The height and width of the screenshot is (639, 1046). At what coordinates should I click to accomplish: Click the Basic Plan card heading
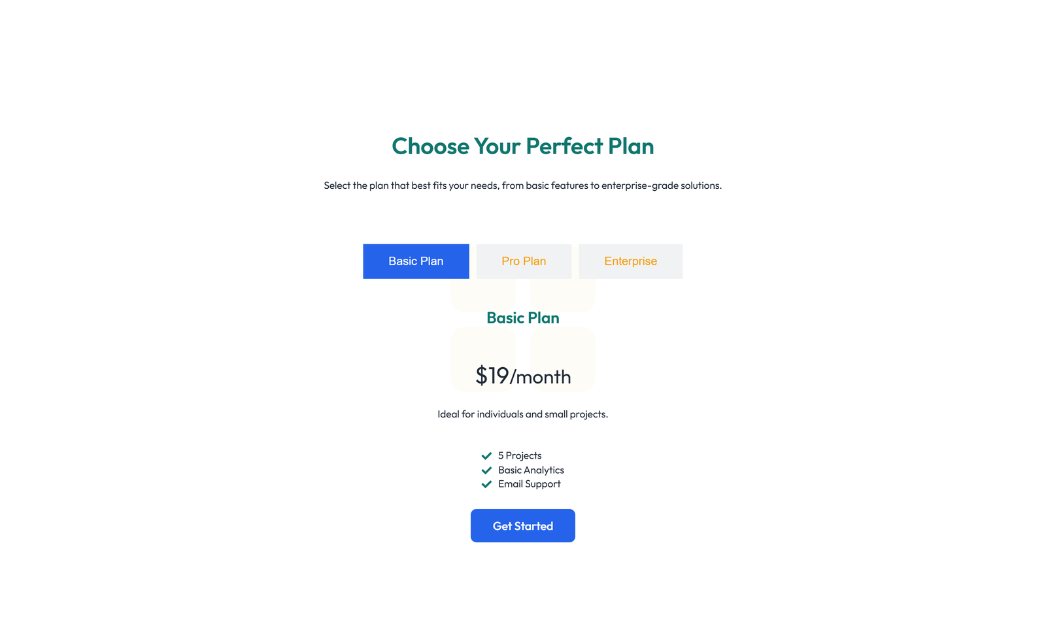point(522,318)
